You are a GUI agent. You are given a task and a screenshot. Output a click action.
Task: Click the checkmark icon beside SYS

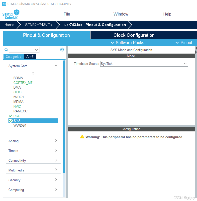pyautogui.click(x=10, y=121)
